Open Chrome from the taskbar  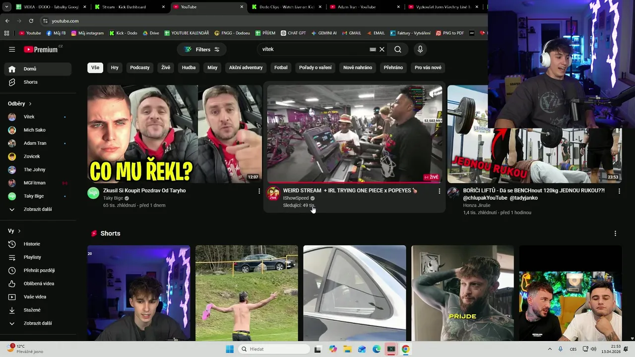405,349
